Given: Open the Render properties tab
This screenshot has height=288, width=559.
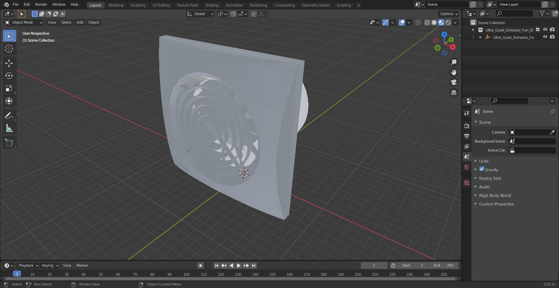Looking at the screenshot, I should point(467,126).
